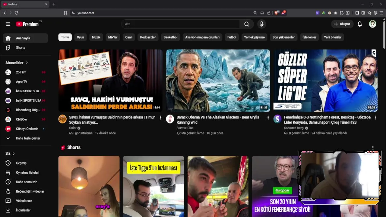
Task: Open CNBC-e channel subscription
Action: [x=25, y=119]
